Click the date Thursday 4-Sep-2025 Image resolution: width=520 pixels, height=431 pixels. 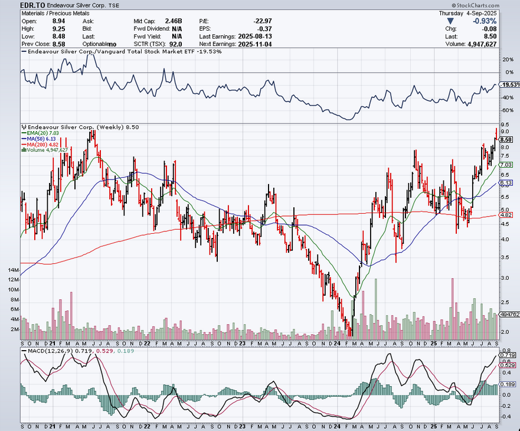[467, 13]
